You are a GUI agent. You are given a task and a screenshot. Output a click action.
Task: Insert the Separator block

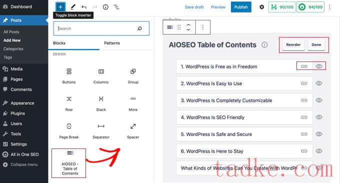click(x=101, y=131)
